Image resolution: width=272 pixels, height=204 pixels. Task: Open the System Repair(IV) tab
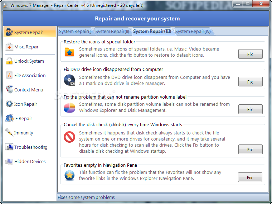(x=193, y=32)
